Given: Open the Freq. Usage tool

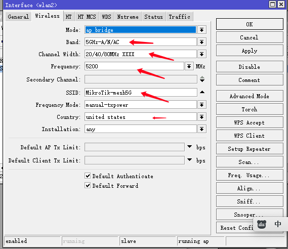Looking at the screenshot, I should pyautogui.click(x=250, y=175).
